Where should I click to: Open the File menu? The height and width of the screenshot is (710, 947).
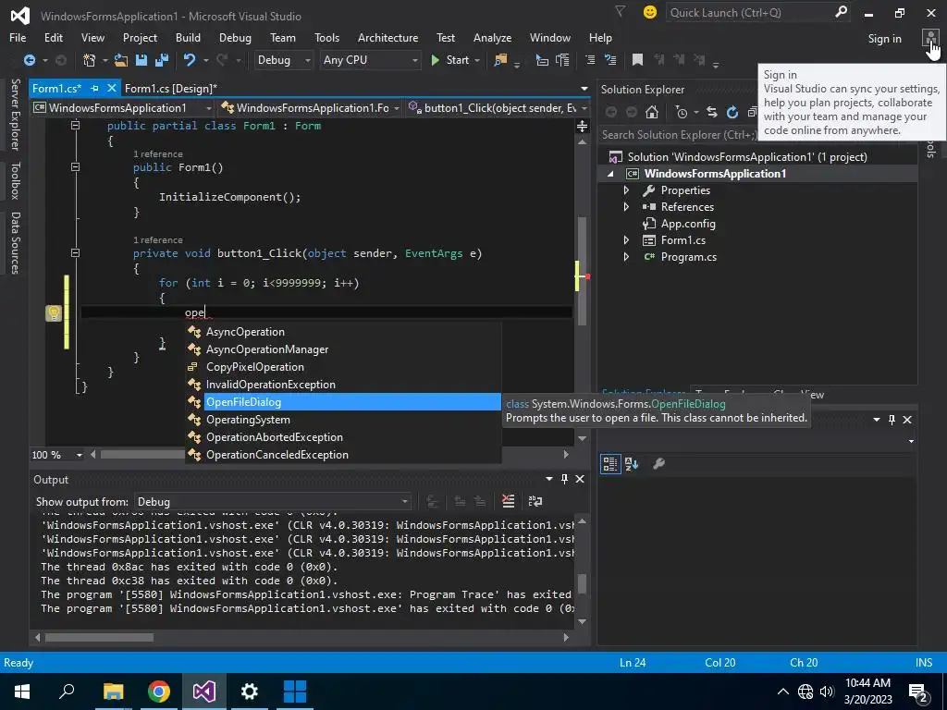coord(18,37)
